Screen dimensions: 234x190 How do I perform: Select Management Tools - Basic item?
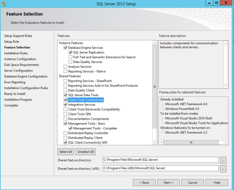86,124
